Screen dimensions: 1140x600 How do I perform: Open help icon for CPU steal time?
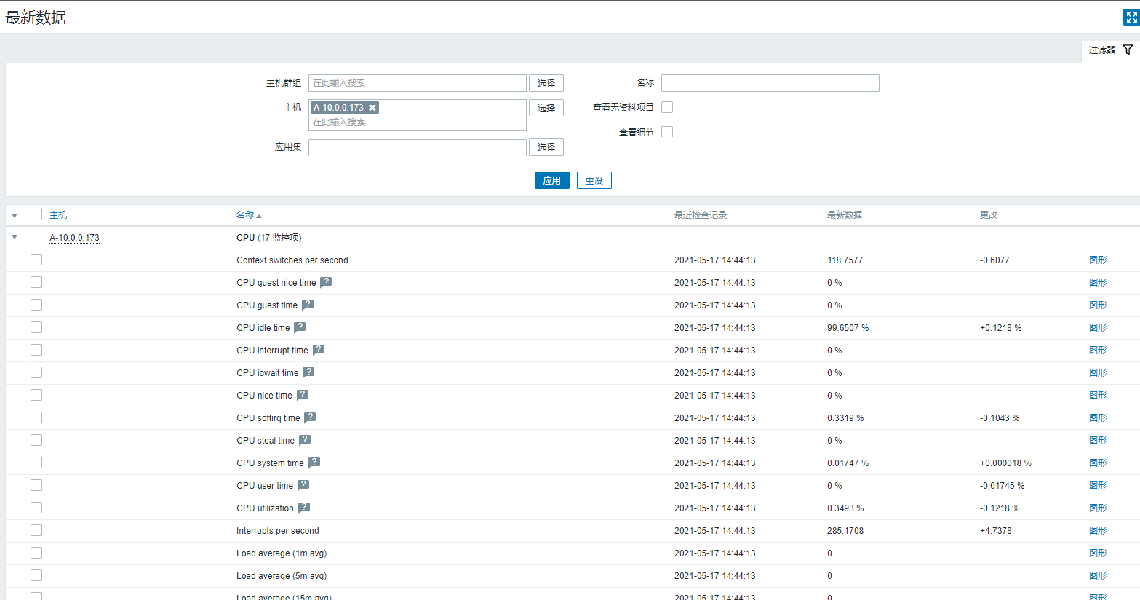305,440
